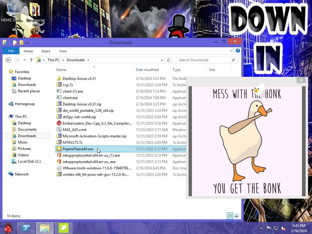Open Explorer Help icon

click(238, 51)
